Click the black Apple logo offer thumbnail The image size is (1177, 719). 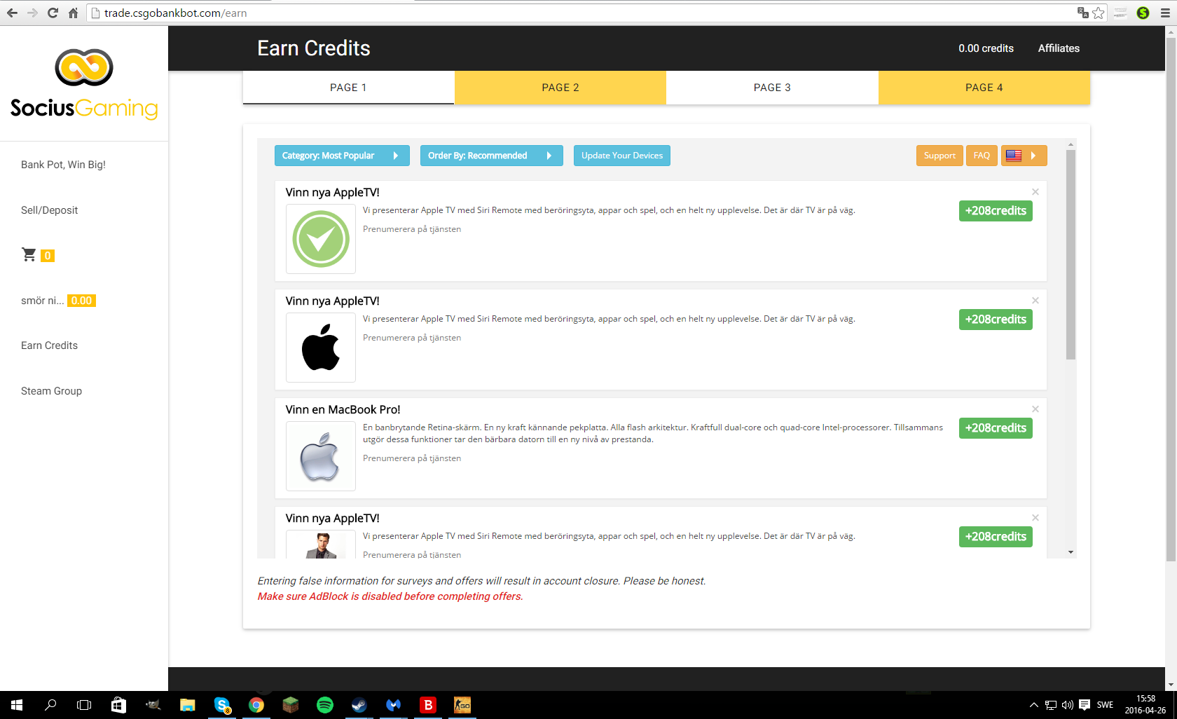pyautogui.click(x=321, y=348)
